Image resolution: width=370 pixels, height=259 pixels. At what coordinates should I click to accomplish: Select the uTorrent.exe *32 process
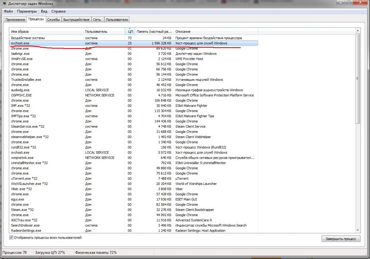tap(134, 179)
